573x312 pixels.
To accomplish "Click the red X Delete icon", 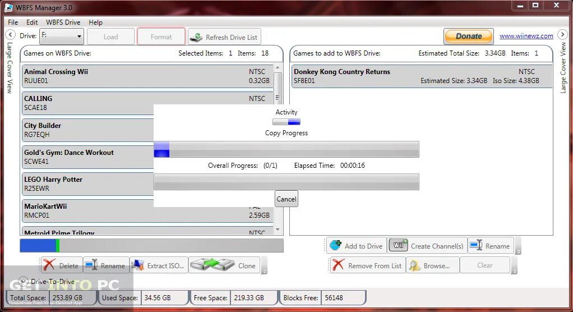I will [49, 265].
